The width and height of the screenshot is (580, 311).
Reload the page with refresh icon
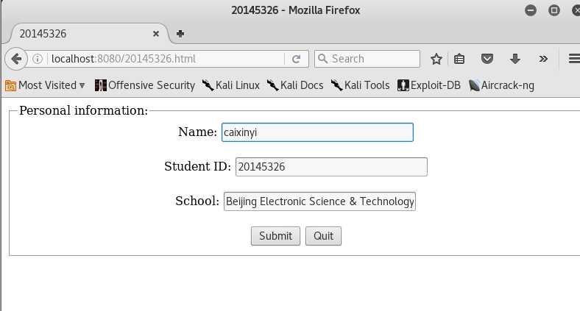[x=296, y=59]
